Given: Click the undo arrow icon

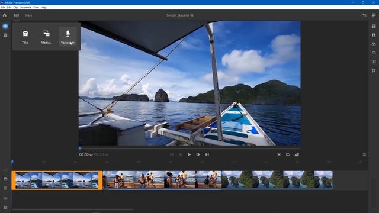Looking at the screenshot, I should click(365, 15).
